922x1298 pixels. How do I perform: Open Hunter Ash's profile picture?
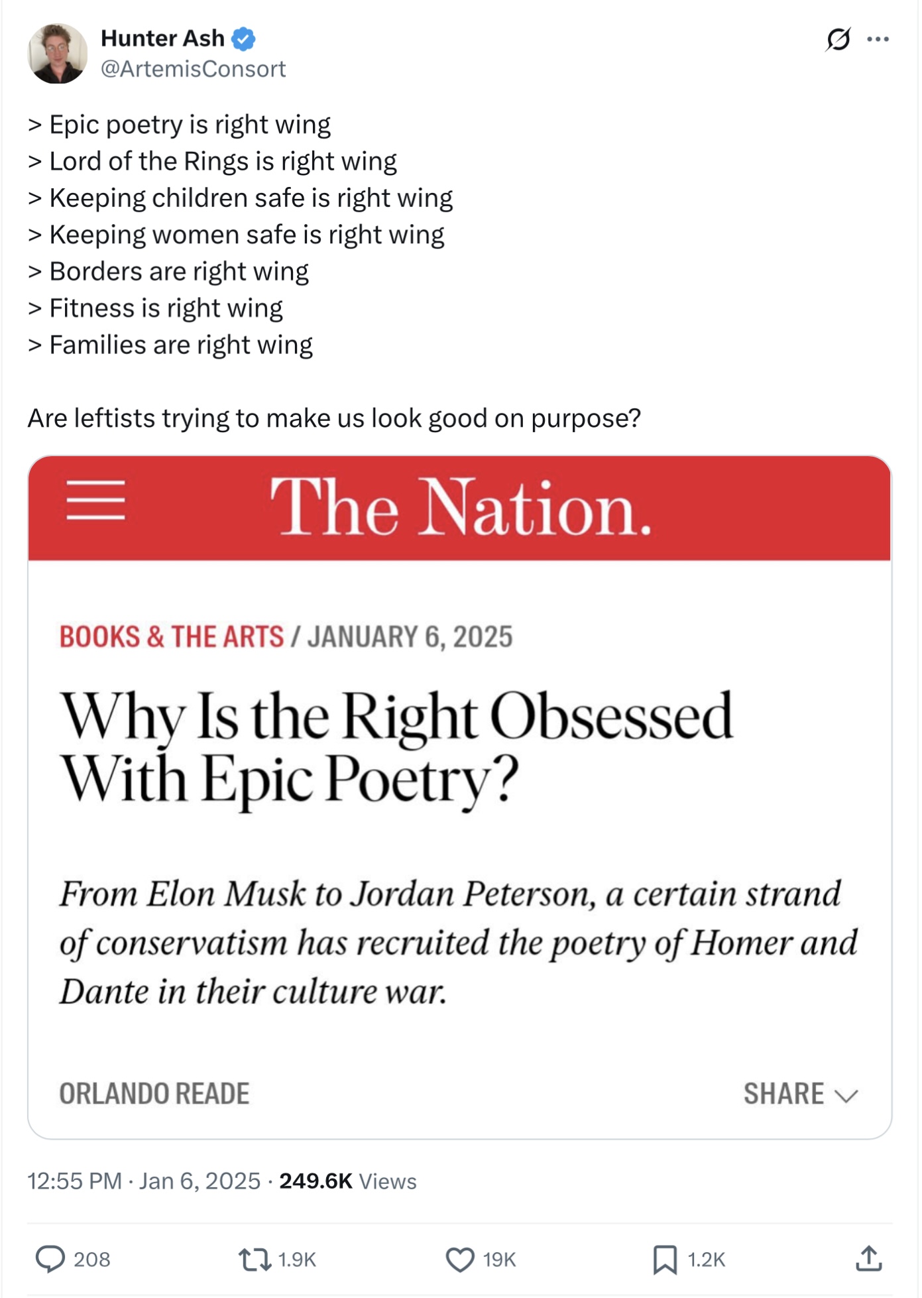coord(58,54)
